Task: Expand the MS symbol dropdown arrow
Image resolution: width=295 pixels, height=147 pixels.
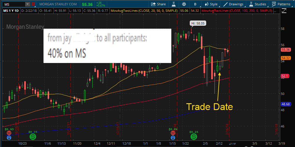Action: 28,4
